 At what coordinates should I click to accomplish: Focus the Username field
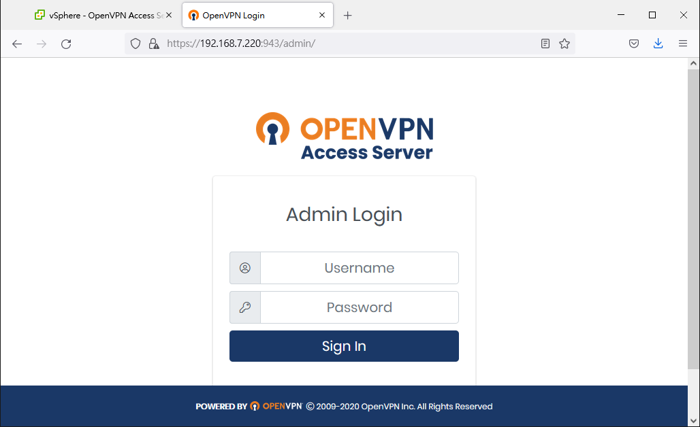point(360,268)
